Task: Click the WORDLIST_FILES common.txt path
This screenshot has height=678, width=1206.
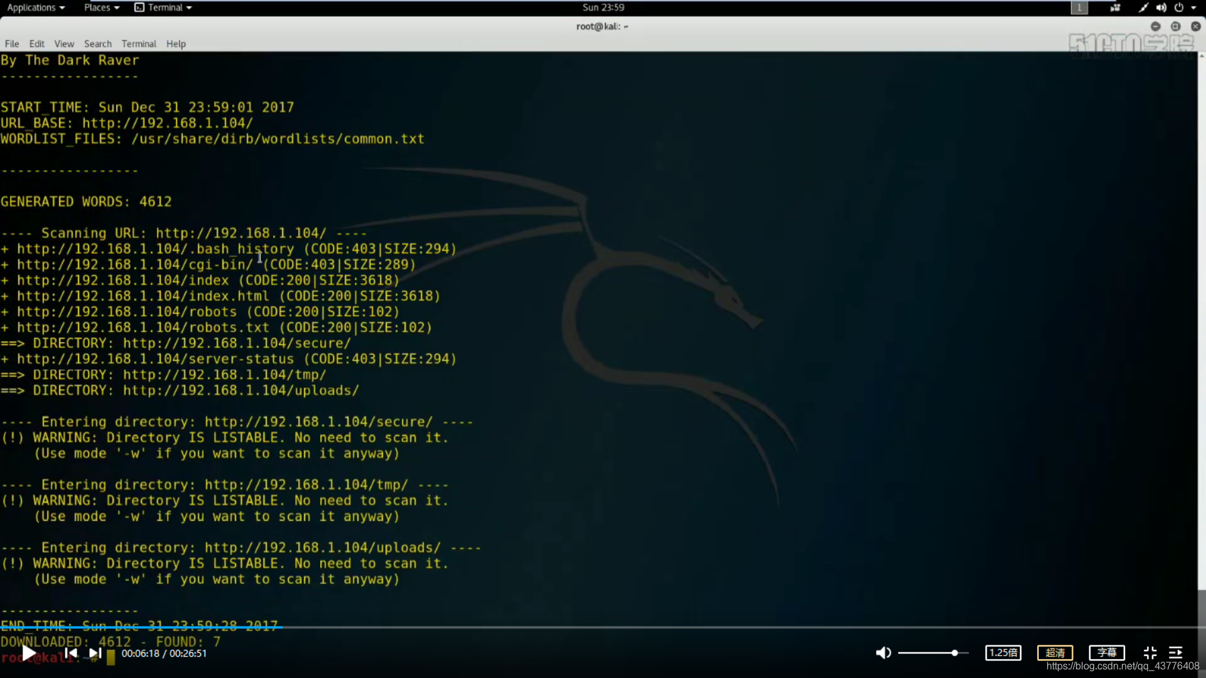Action: tap(278, 139)
